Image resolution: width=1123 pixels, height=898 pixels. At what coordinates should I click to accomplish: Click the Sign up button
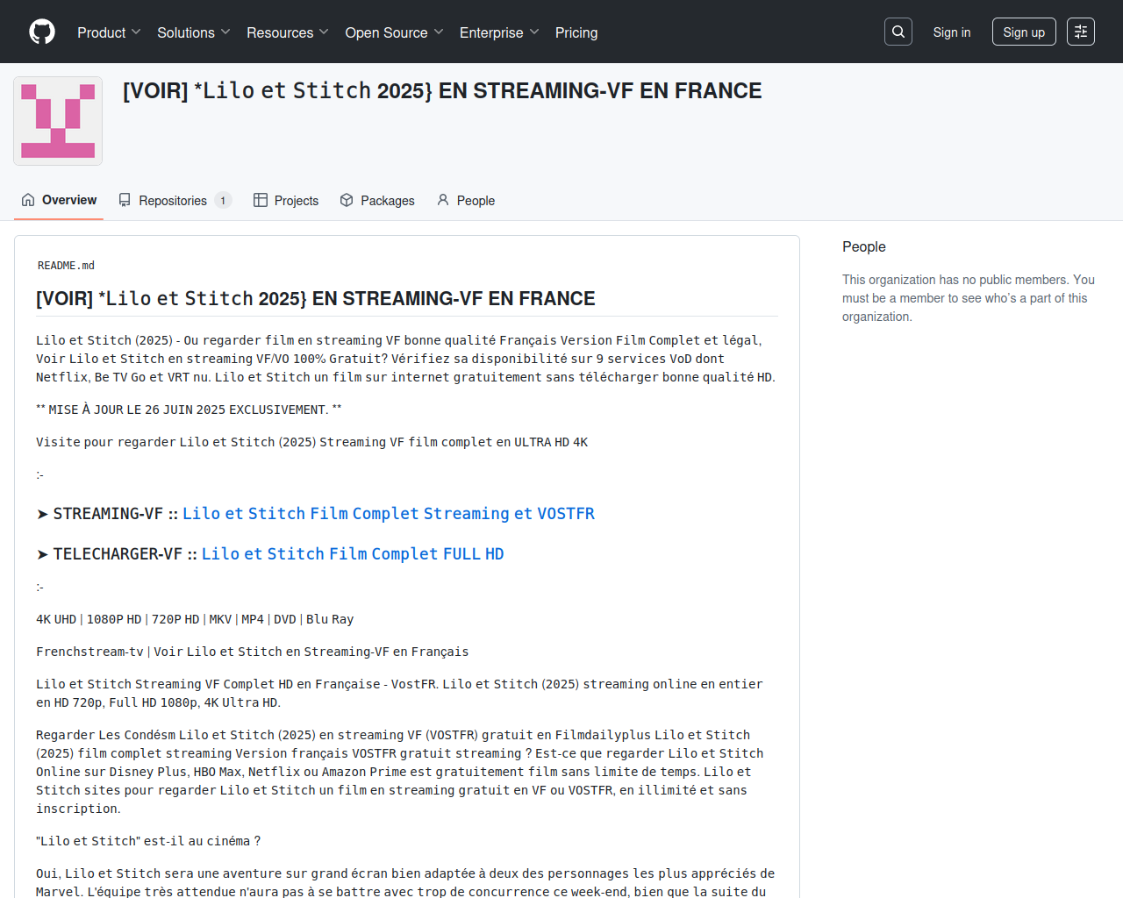1024,32
